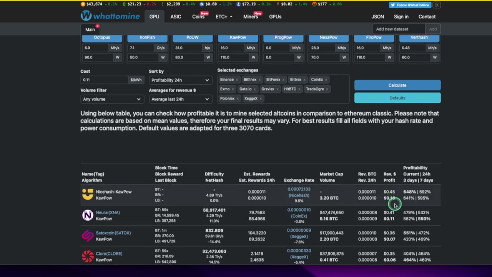This screenshot has height=277, width=492.
Task: Click the Bitcoin price ticker icon
Action: pyautogui.click(x=83, y=4)
